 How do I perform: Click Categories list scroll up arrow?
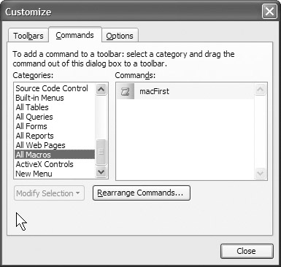coord(101,89)
